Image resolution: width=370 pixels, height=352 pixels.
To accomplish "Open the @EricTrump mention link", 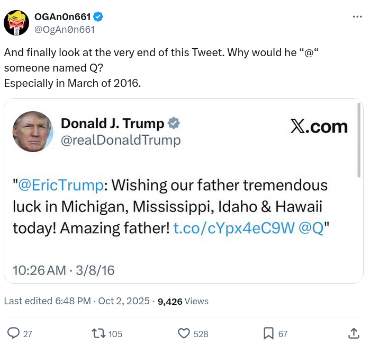I will (x=60, y=185).
